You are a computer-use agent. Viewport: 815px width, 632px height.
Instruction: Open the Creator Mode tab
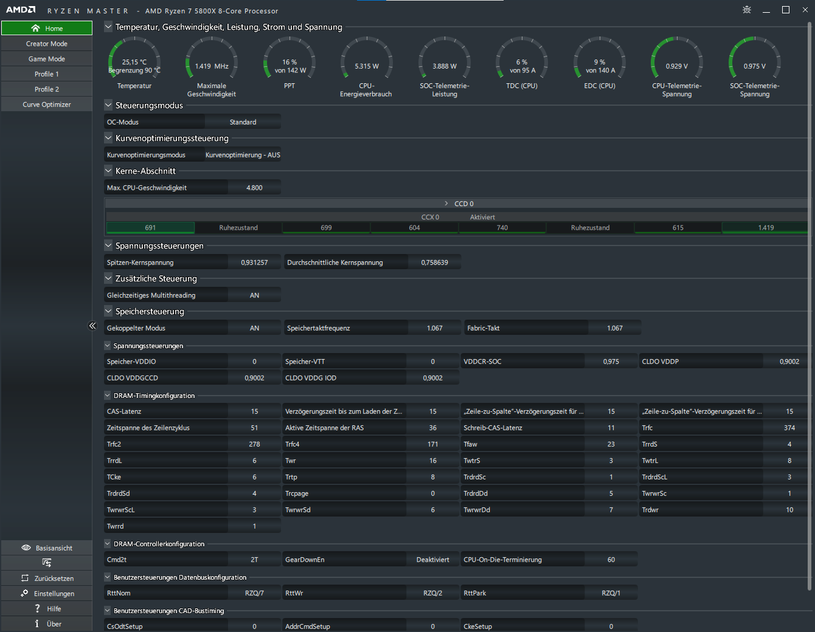click(x=47, y=44)
